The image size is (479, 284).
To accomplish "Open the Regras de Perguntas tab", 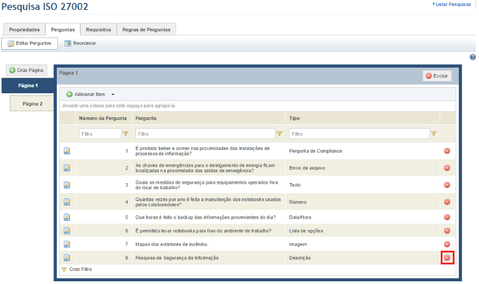I will point(146,29).
